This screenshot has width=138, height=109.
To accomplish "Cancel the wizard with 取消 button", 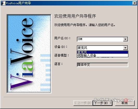I will coord(125,103).
